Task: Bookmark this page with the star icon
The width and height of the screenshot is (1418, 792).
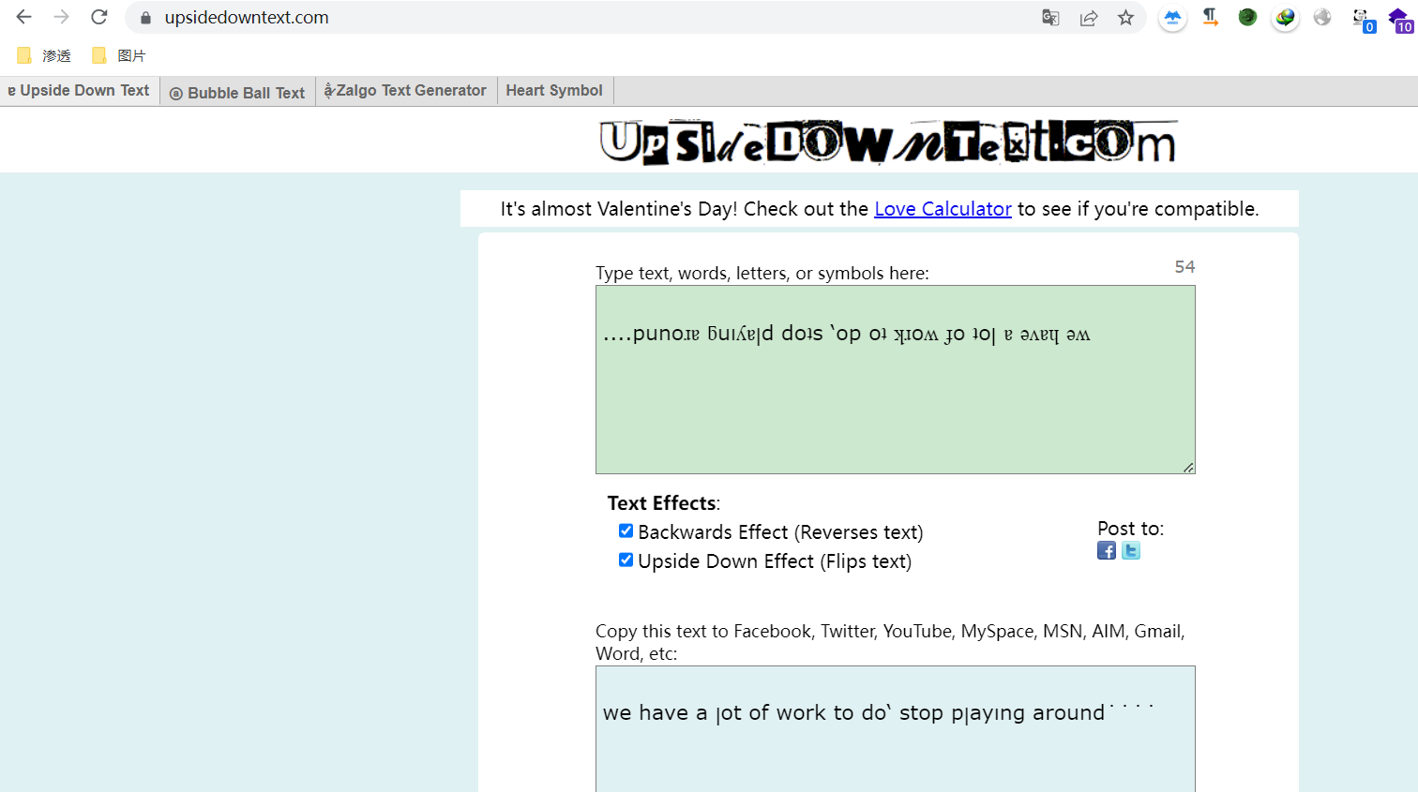Action: [x=1126, y=18]
